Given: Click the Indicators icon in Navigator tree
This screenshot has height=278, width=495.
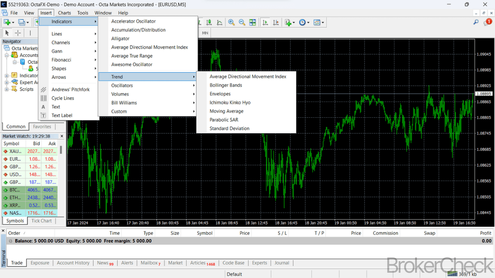Looking at the screenshot, I should point(15,75).
